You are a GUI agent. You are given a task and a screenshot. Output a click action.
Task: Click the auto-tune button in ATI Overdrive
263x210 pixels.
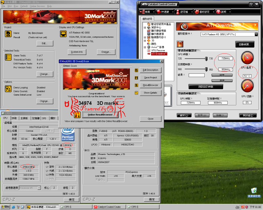(245, 45)
